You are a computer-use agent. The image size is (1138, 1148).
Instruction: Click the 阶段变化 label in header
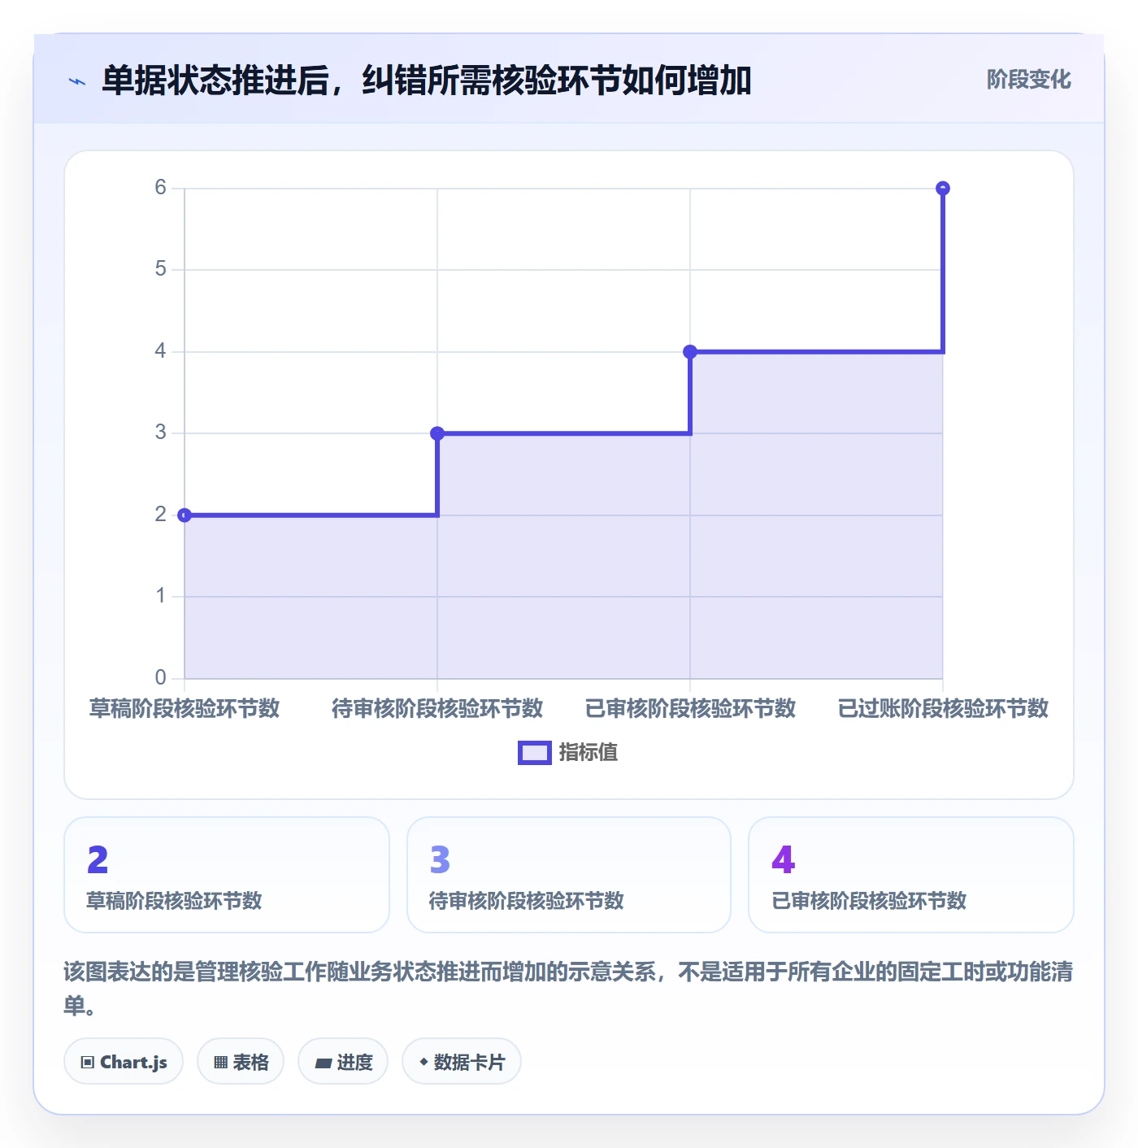(1028, 80)
